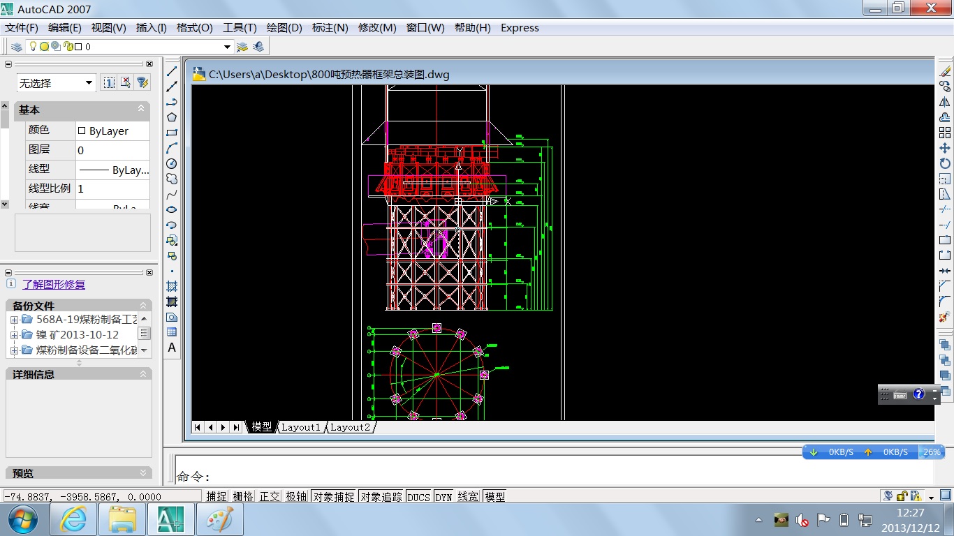Toggle 线宽 lineweight display
Screen dimensions: 954x536
[x=468, y=497]
